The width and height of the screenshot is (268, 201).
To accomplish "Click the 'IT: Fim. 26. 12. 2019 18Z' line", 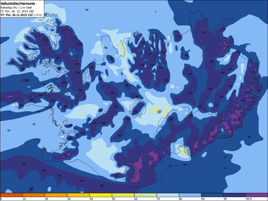I will (x=17, y=11).
